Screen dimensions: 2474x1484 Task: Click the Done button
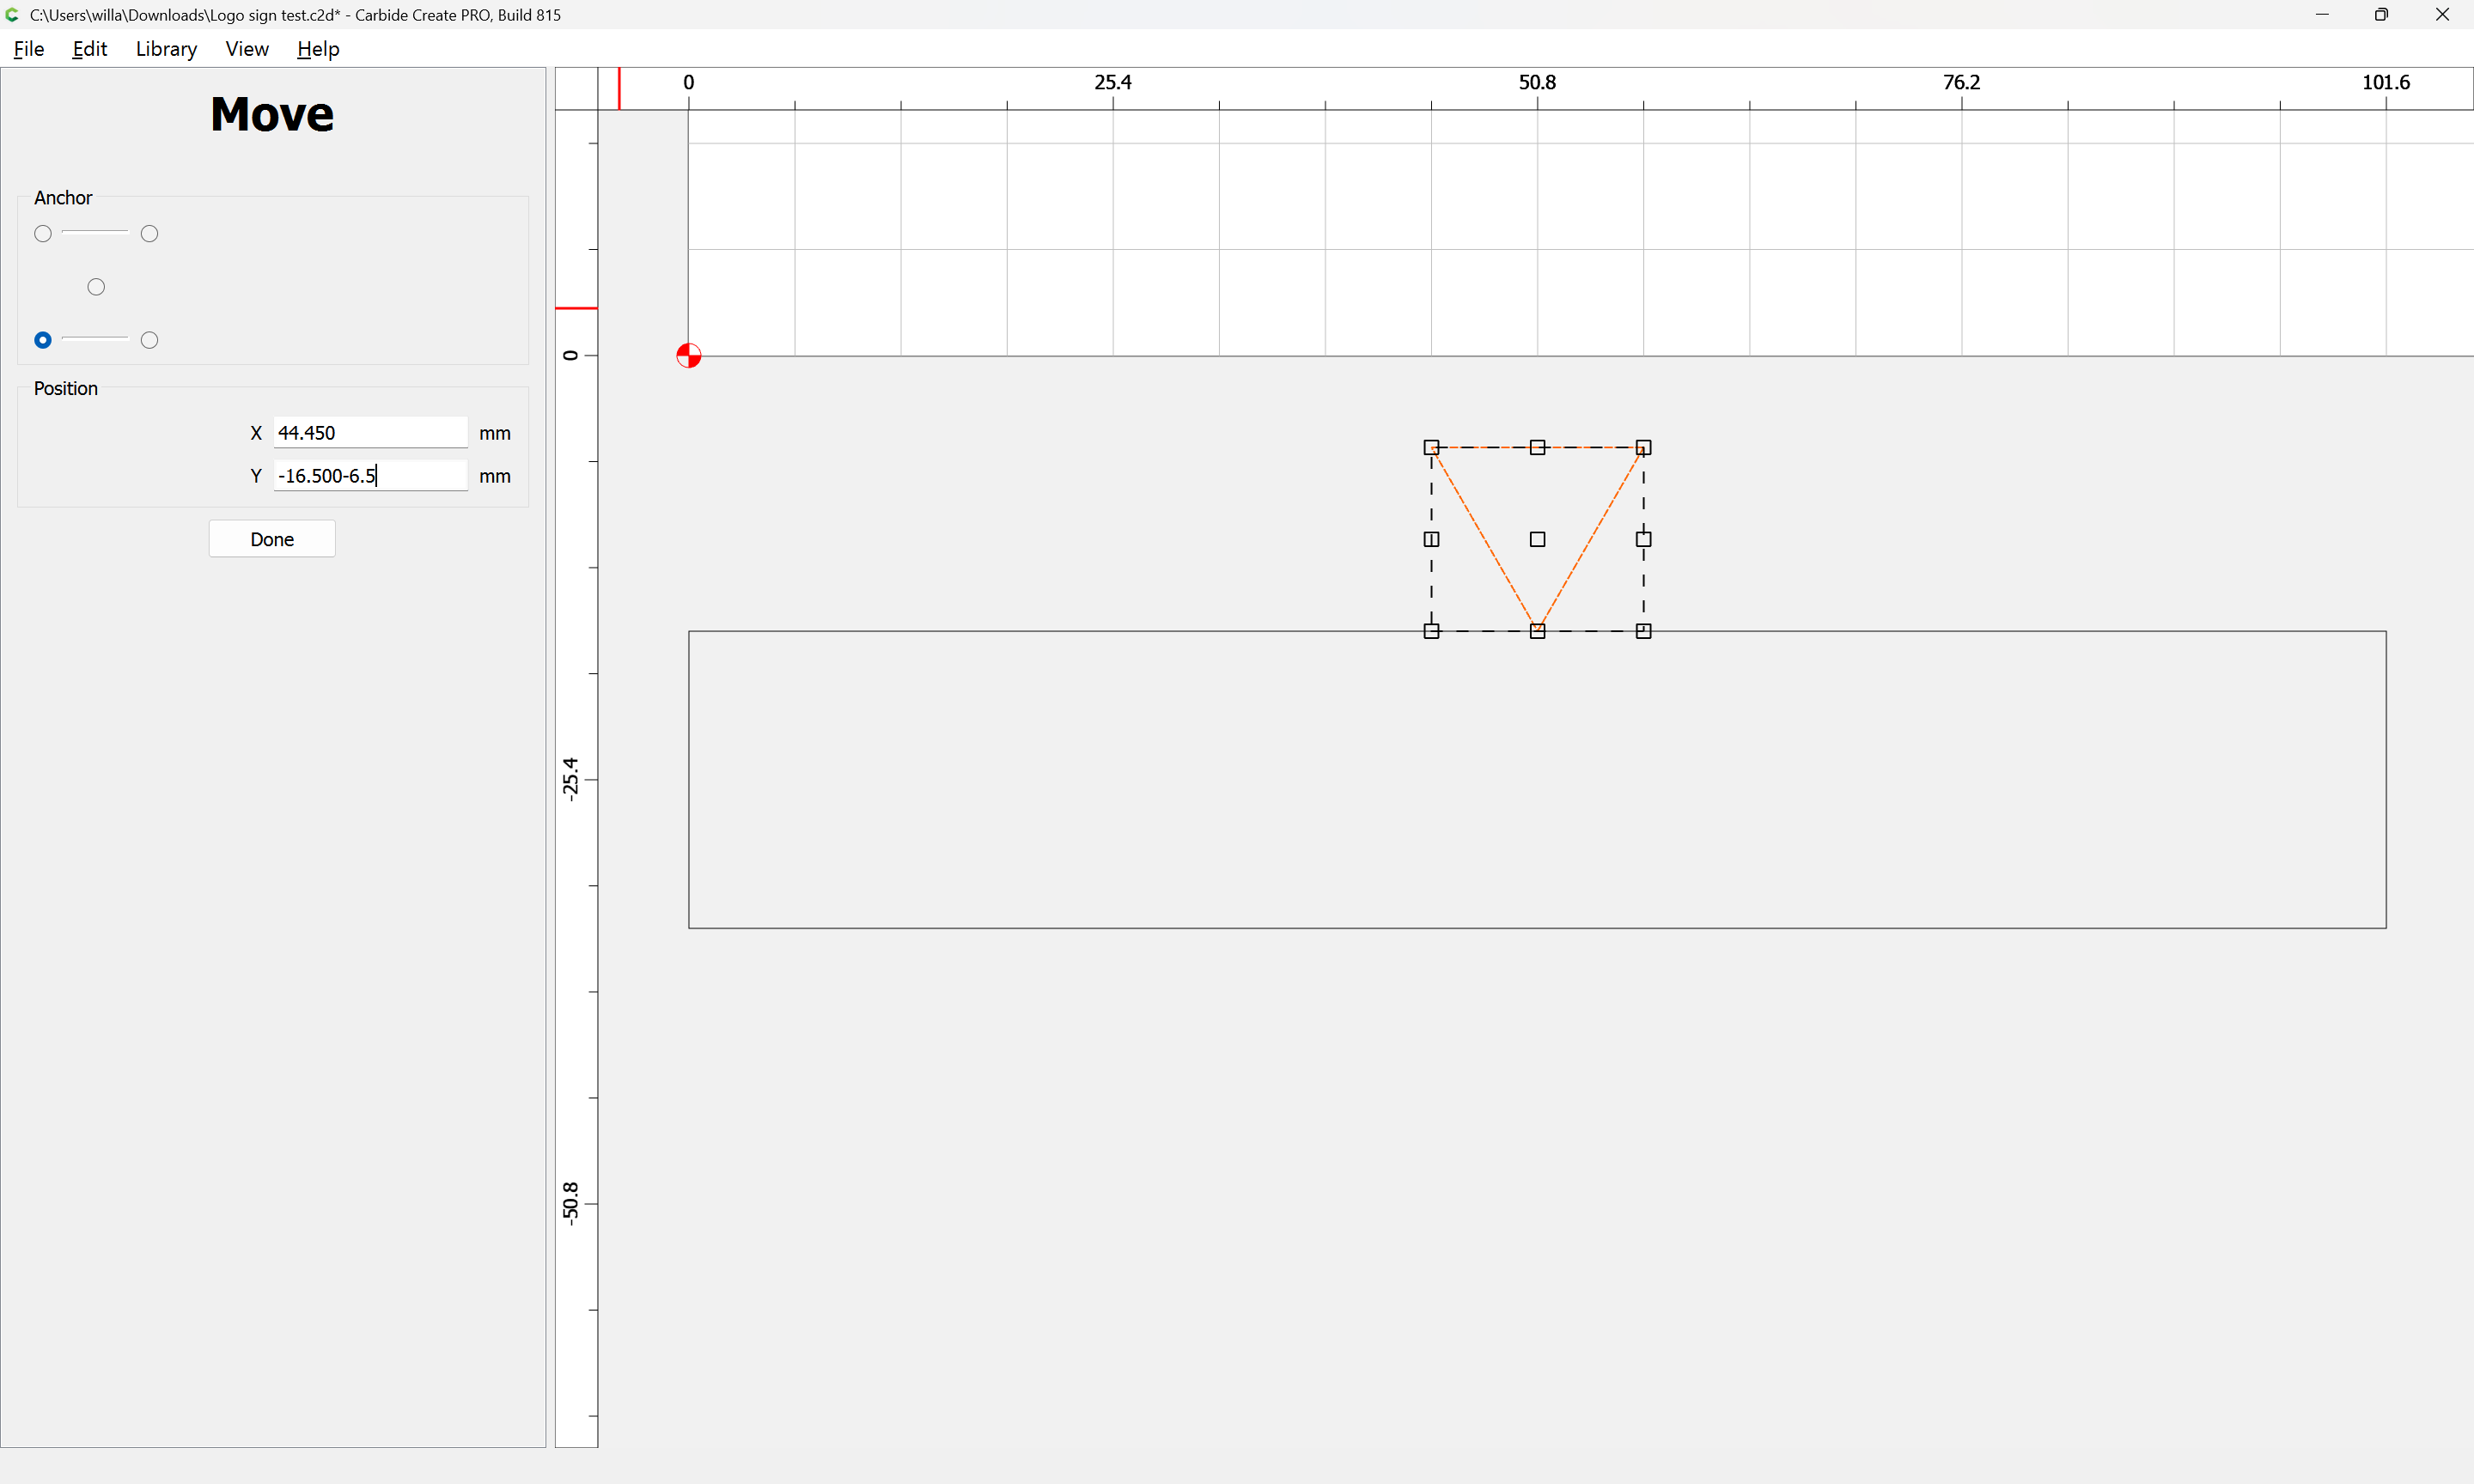tap(272, 539)
